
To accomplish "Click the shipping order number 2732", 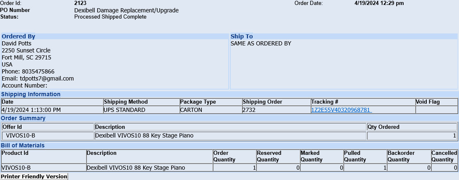I will pyautogui.click(x=250, y=110).
